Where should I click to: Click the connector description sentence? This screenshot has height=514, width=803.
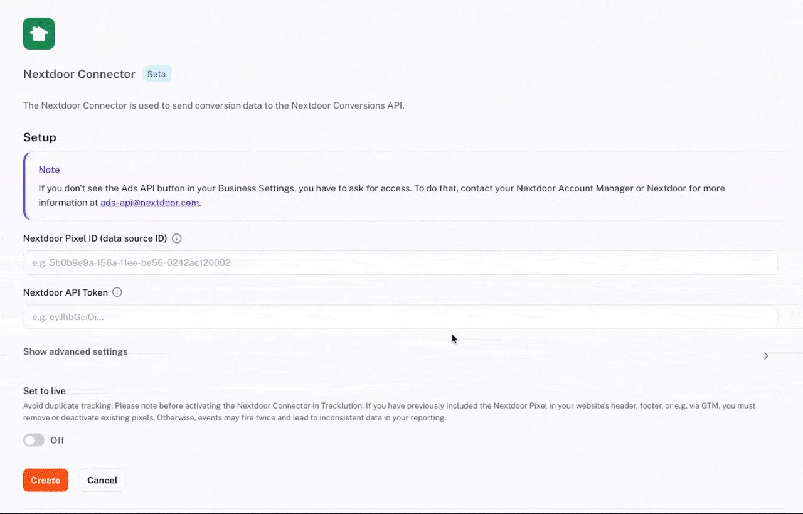214,105
